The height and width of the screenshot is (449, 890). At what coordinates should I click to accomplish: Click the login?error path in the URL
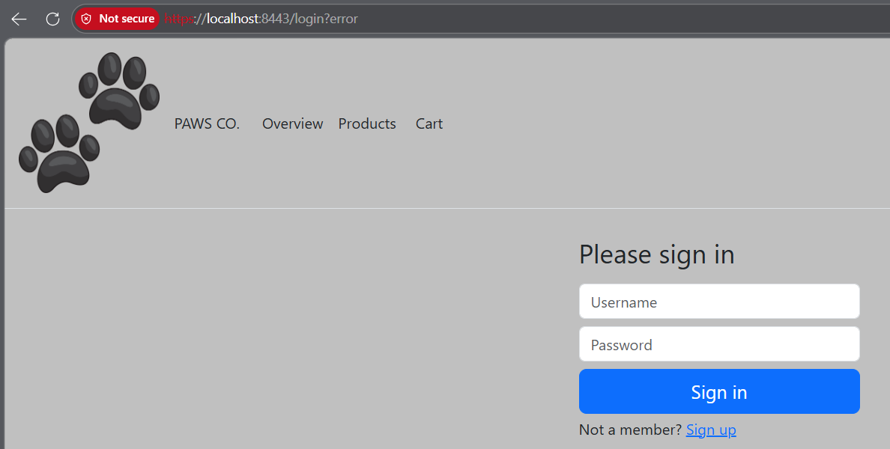(x=327, y=19)
